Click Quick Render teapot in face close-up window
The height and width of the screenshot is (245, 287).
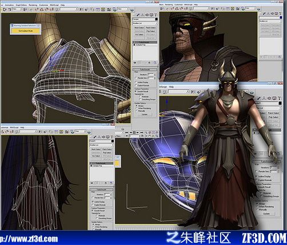(259, 9)
